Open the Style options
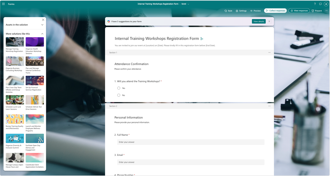The image size is (330, 176). [x=228, y=11]
